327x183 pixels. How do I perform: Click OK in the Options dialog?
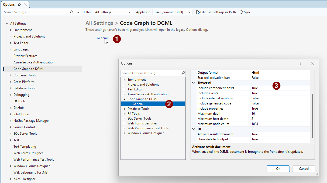click(278, 169)
